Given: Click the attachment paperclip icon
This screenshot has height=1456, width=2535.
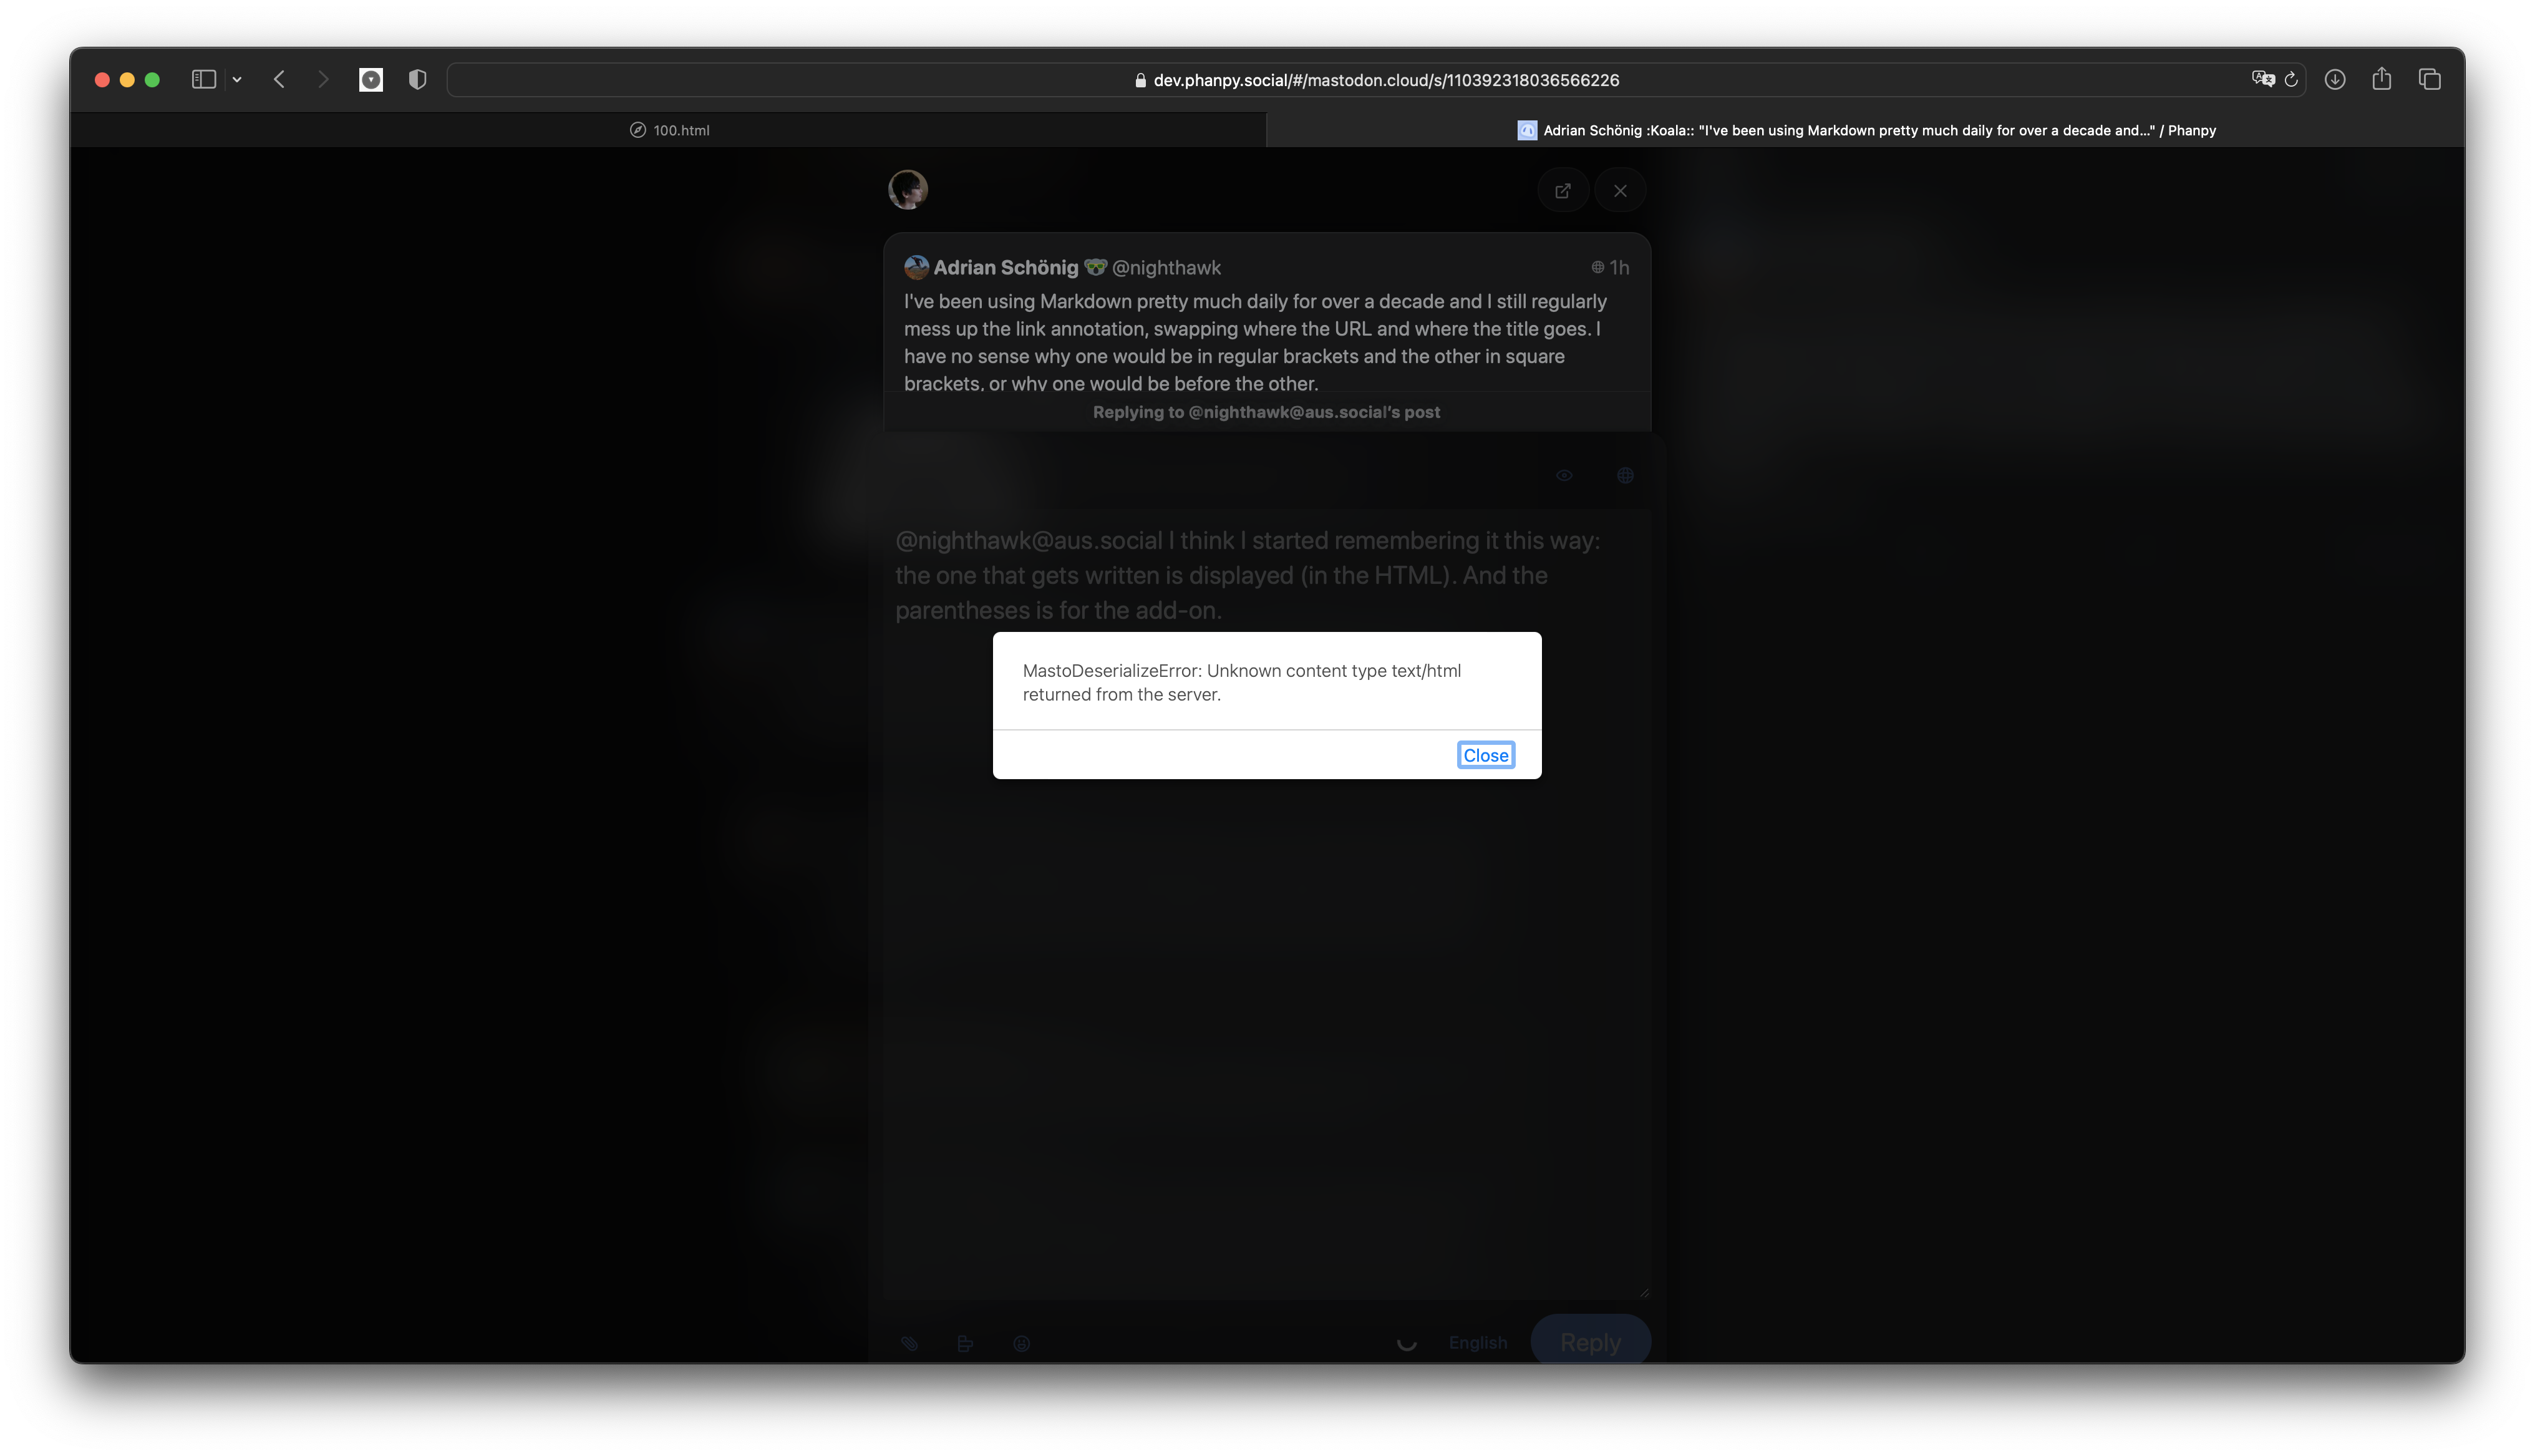Looking at the screenshot, I should pyautogui.click(x=909, y=1343).
